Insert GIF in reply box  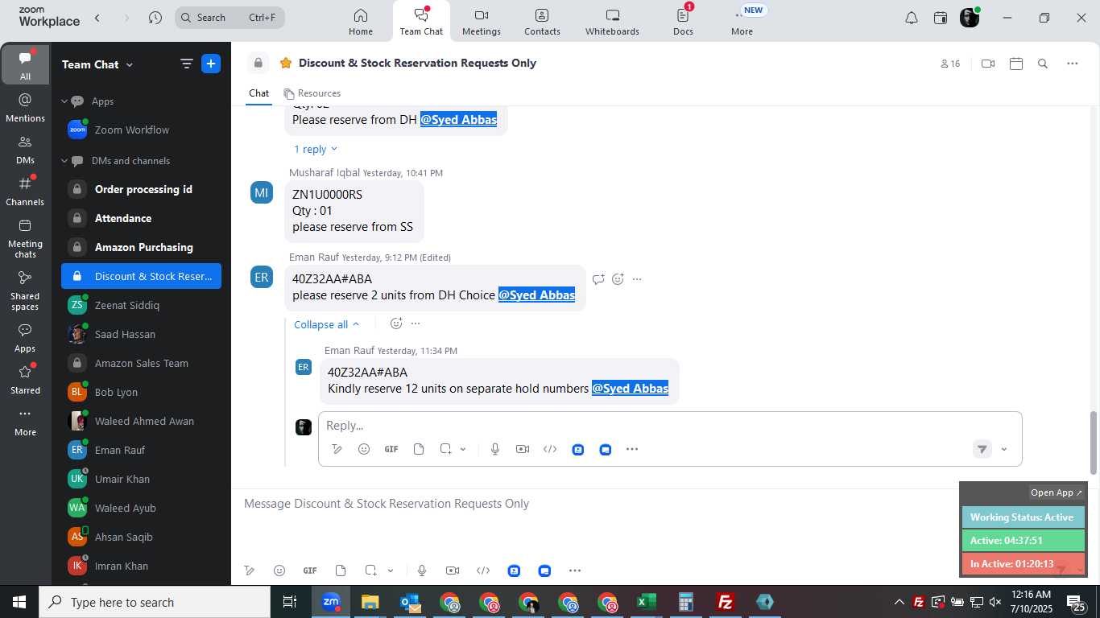pyautogui.click(x=391, y=449)
